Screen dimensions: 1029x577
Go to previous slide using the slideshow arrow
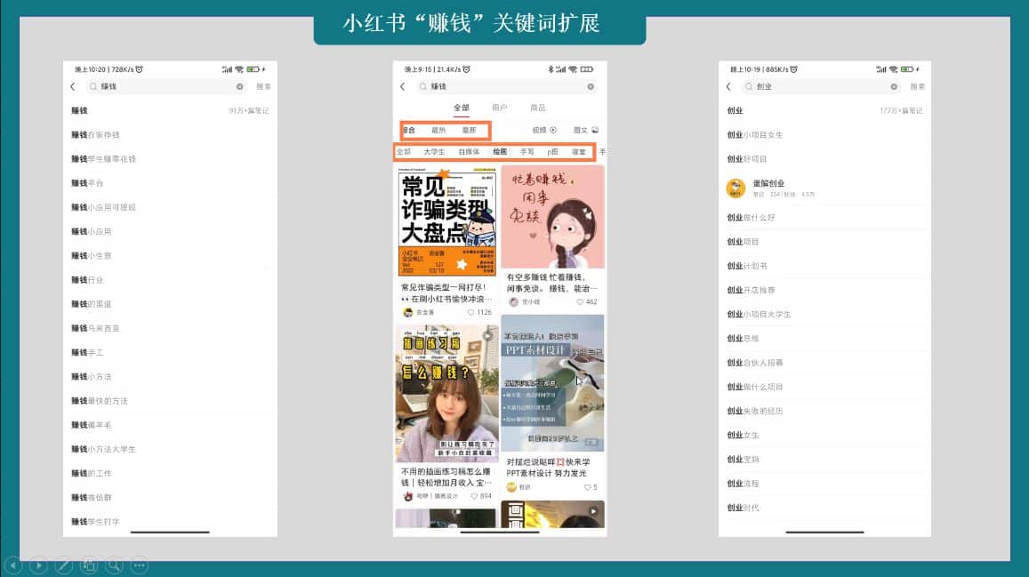coord(13,565)
